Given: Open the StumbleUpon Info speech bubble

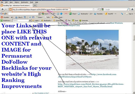Looking at the screenshot, I should pyautogui.click(x=47, y=17).
